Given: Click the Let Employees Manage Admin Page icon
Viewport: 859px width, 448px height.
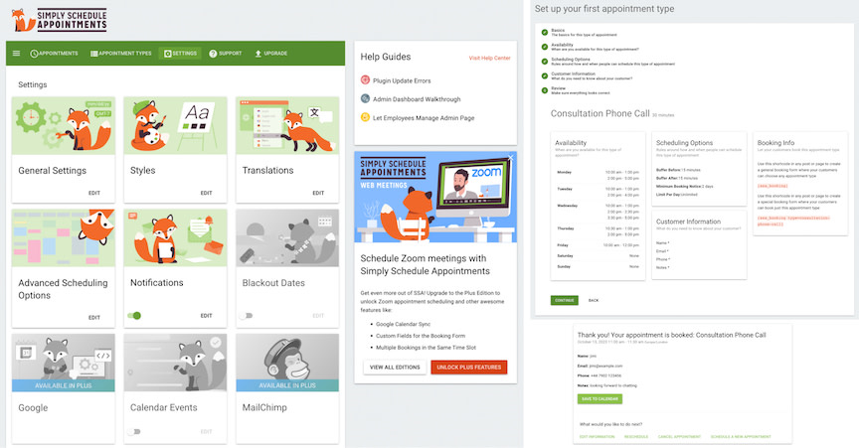Looking at the screenshot, I should [365, 117].
